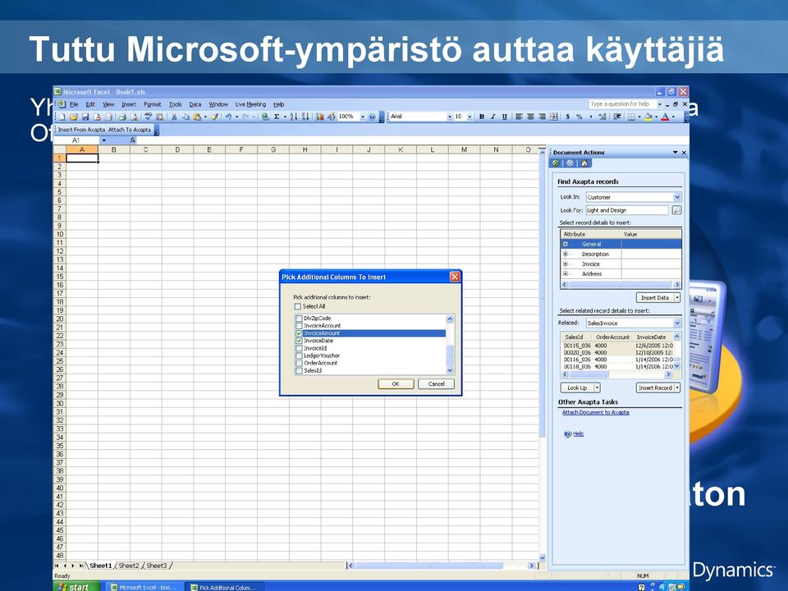Expand the General attribute row
This screenshot has width=788, height=591.
coord(566,245)
